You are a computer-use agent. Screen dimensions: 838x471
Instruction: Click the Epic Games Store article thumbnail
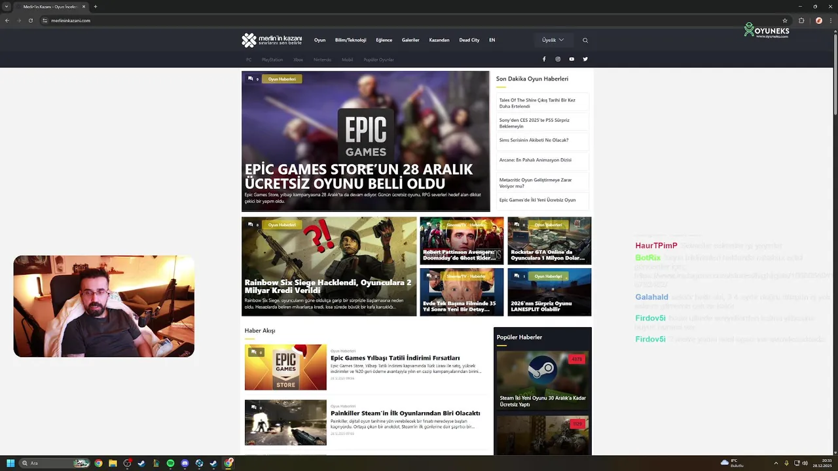285,367
